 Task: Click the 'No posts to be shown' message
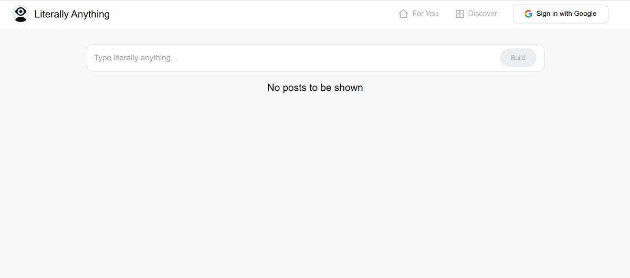(x=315, y=88)
